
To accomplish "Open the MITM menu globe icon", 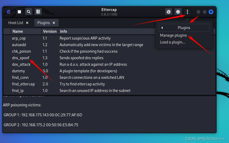I will (x=169, y=12).
